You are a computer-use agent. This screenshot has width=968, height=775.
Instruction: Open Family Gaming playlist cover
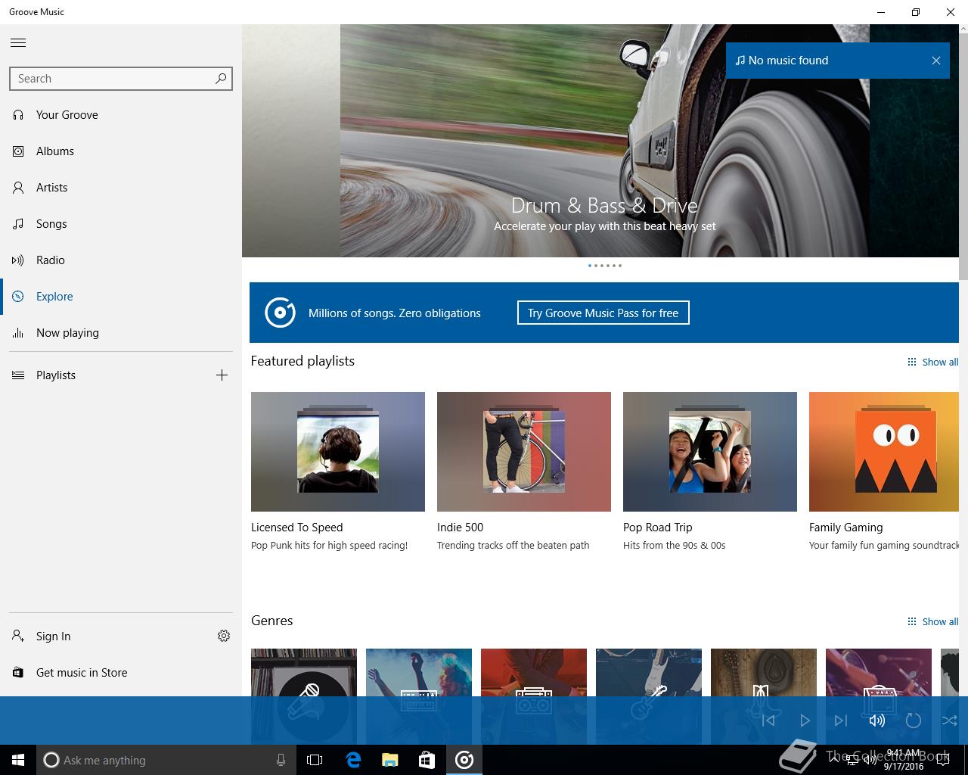(884, 452)
